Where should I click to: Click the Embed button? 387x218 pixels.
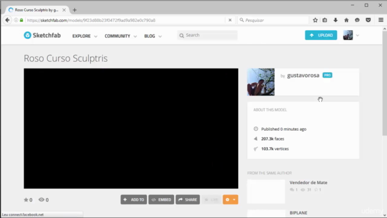click(161, 199)
